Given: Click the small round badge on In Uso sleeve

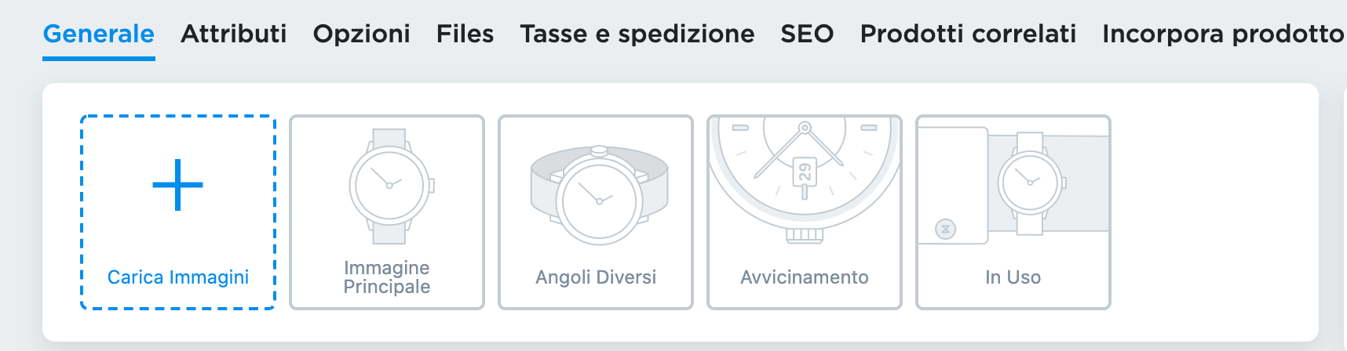Looking at the screenshot, I should 946,230.
